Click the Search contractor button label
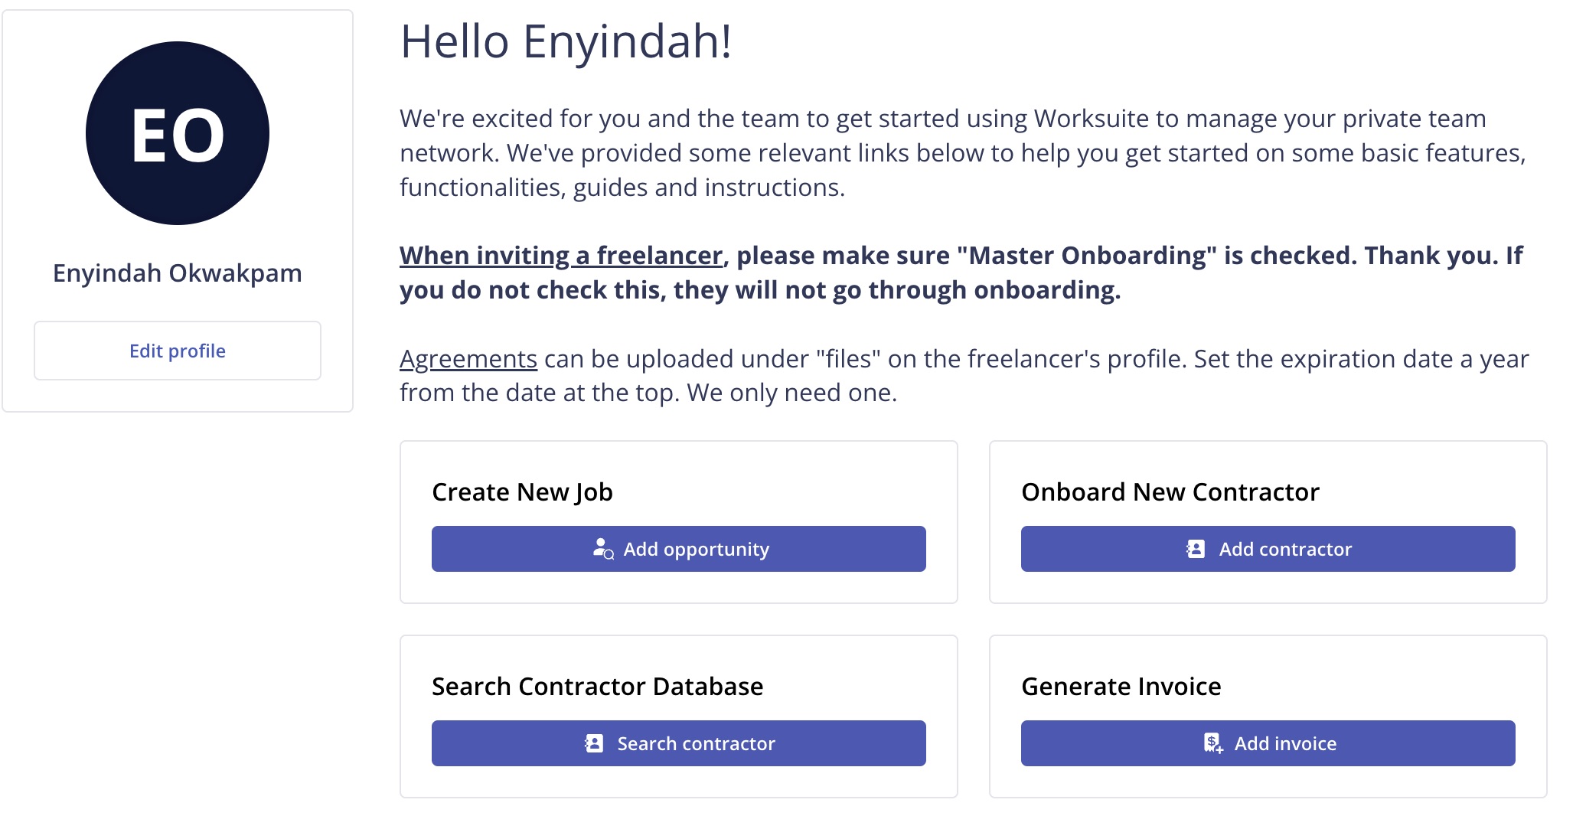Viewport: 1586px width, 816px height. coord(697,744)
